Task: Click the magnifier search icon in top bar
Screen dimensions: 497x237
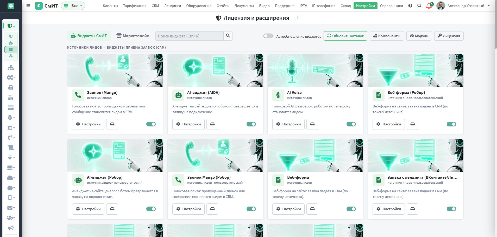Action: click(x=419, y=6)
